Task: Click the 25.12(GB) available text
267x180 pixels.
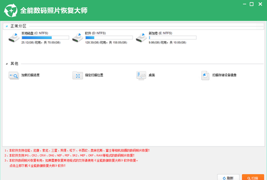Action: tap(41, 43)
